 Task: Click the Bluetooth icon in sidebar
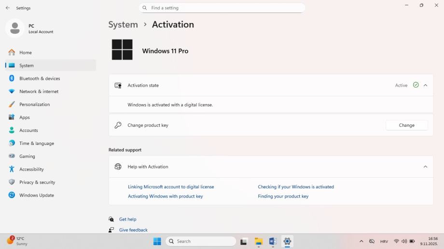[12, 79]
